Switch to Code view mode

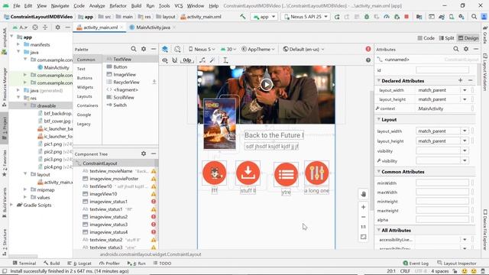pos(426,38)
